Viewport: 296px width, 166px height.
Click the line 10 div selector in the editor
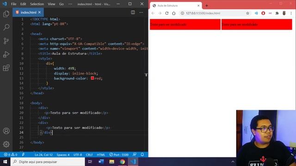[x=49, y=64]
